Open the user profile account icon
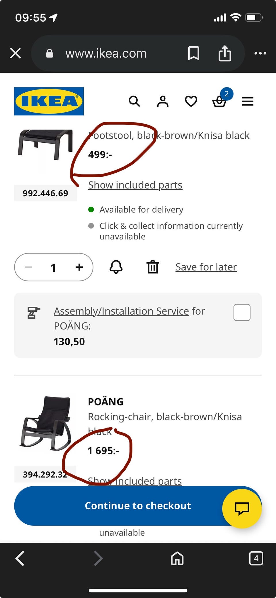This screenshot has height=598, width=276. point(163,101)
